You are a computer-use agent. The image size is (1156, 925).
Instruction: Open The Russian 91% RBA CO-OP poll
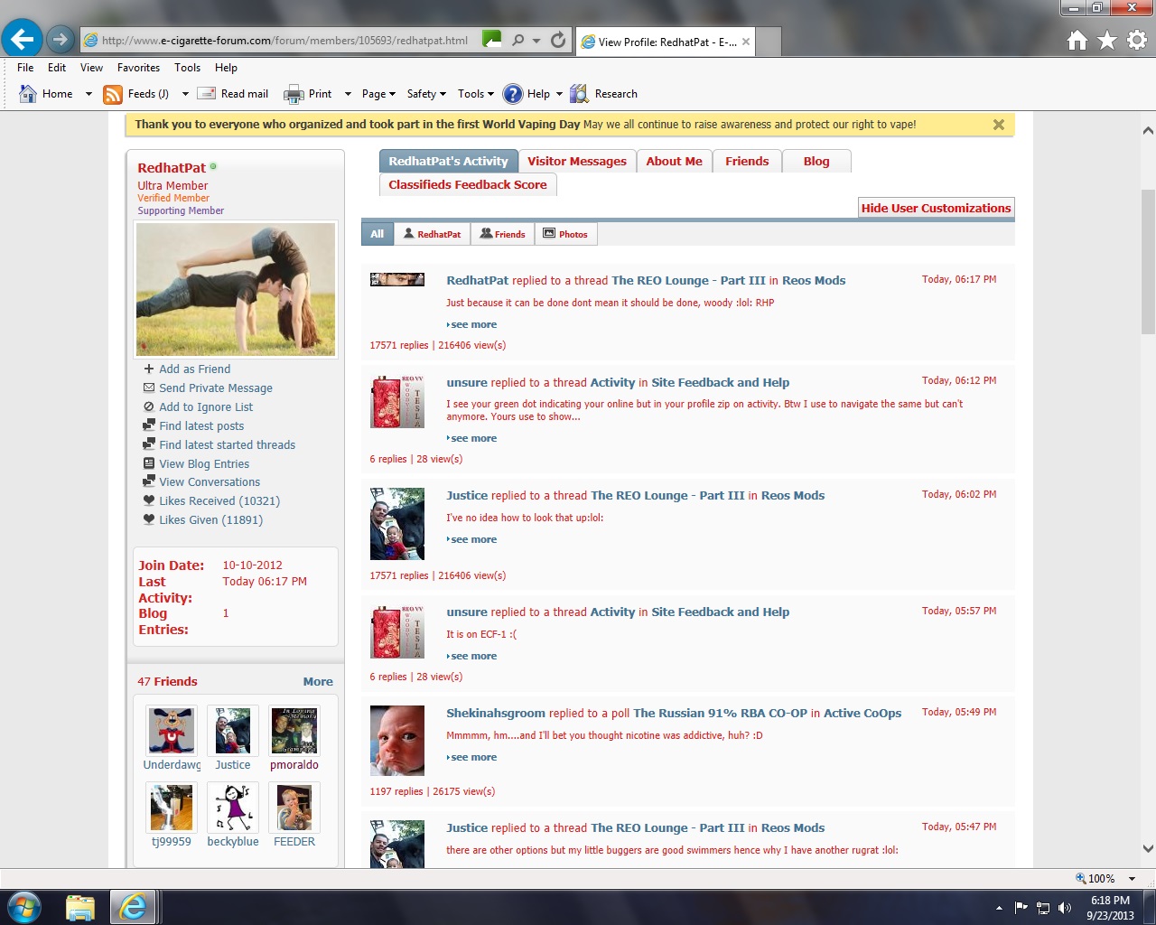720,713
